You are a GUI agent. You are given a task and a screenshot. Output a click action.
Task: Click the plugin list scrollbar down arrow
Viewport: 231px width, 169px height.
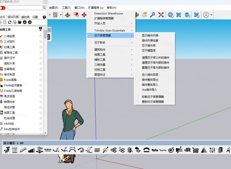45,133
